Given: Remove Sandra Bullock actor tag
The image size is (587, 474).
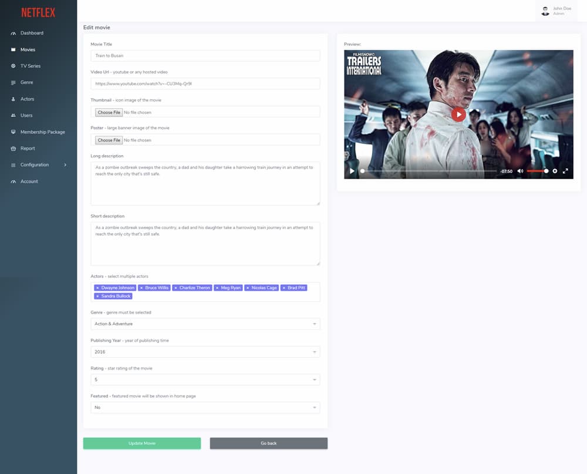Looking at the screenshot, I should coord(97,296).
